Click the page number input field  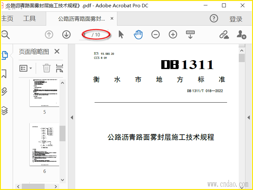tap(85, 35)
